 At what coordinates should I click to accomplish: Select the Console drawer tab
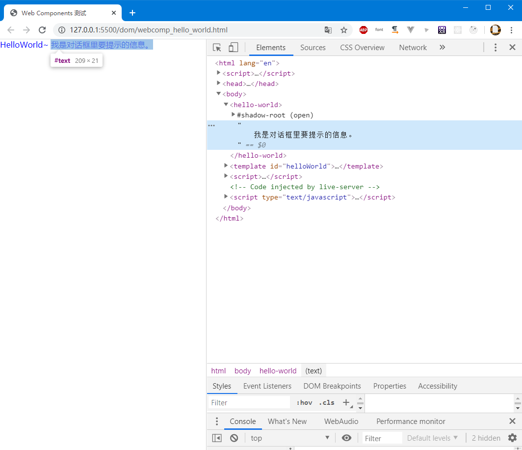[x=243, y=422]
